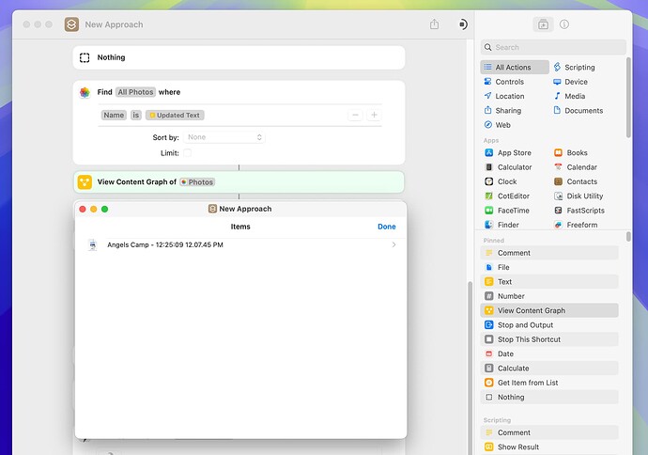Select pinned Text action
This screenshot has height=455, width=648.
point(549,282)
